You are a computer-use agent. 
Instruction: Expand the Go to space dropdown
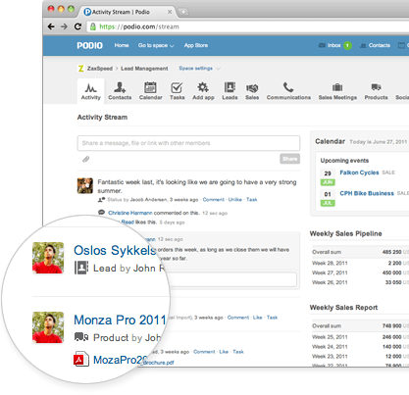(156, 45)
